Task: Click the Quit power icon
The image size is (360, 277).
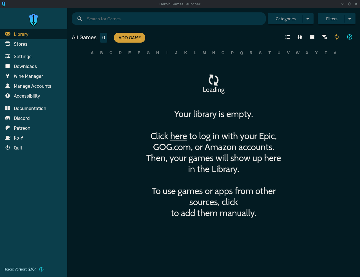Action: (x=8, y=148)
